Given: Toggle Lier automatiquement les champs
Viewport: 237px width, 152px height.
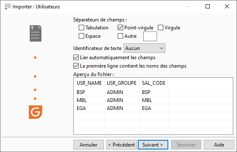Looking at the screenshot, I should 76,58.
